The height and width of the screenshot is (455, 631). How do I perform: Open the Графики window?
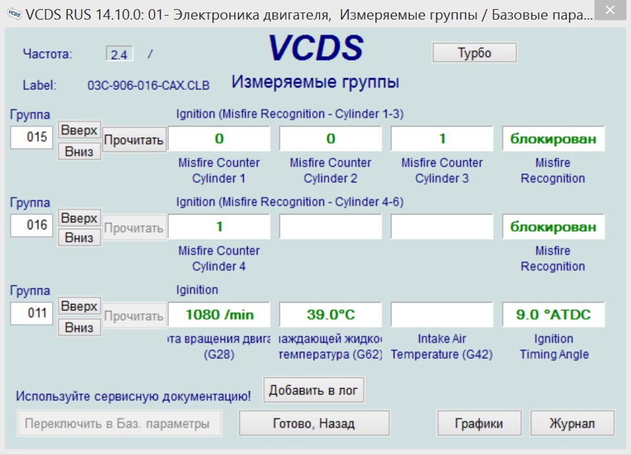click(x=479, y=423)
